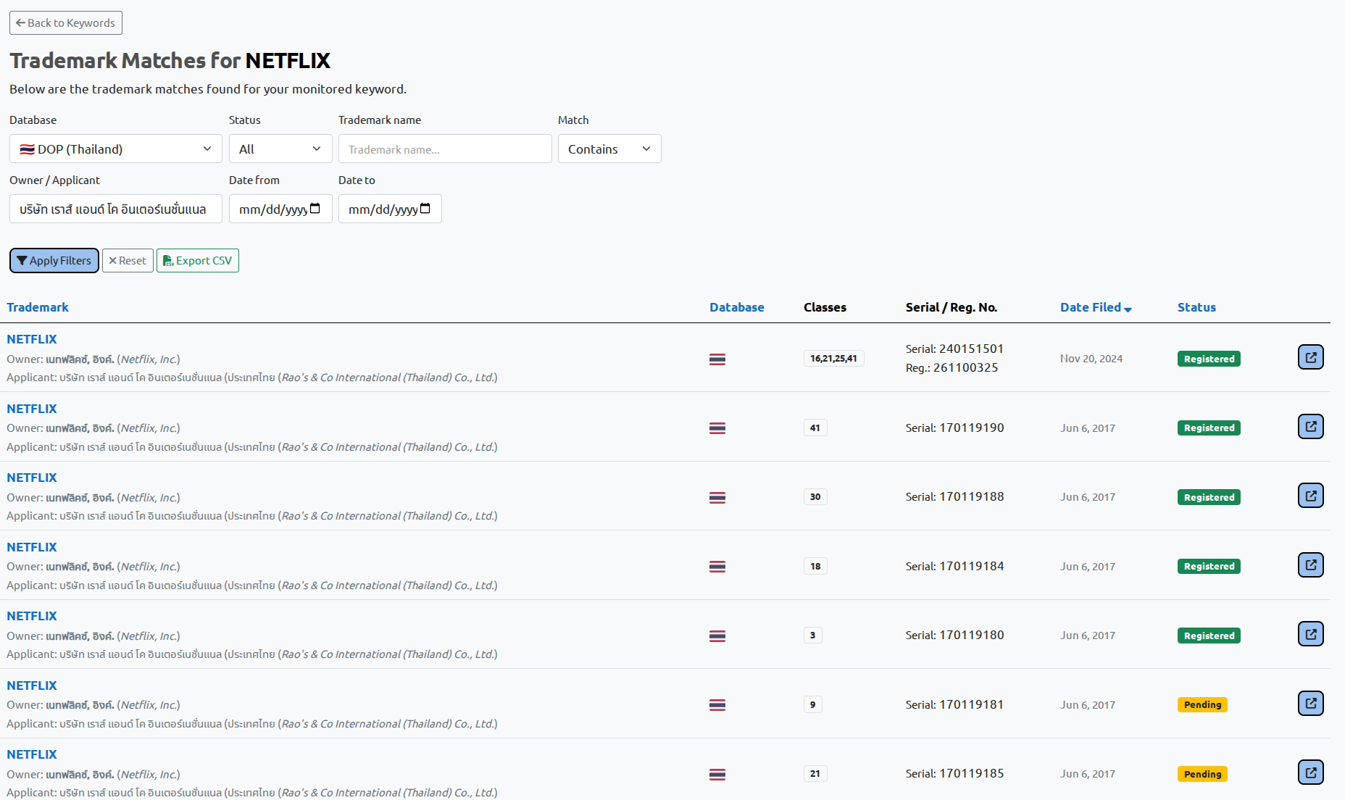Image resolution: width=1345 pixels, height=800 pixels.
Task: Open external link for serial 170119185
Action: (1310, 772)
